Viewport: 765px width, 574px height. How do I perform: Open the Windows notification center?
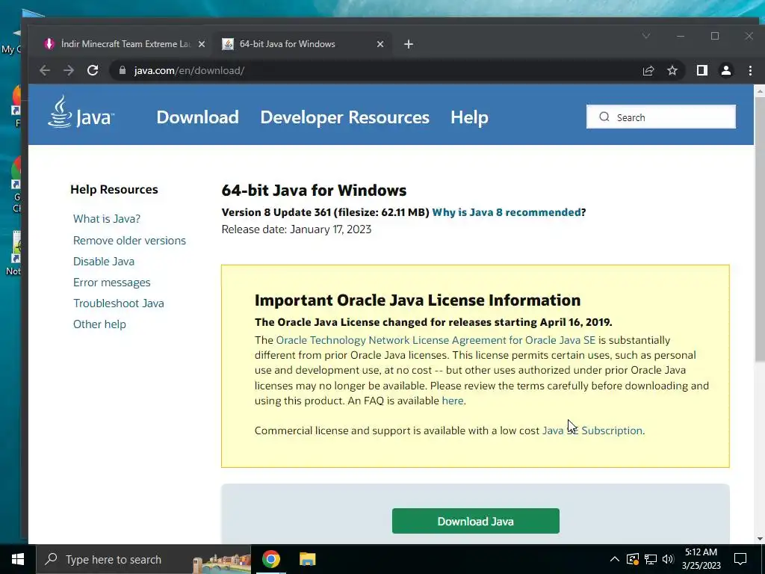click(x=740, y=559)
